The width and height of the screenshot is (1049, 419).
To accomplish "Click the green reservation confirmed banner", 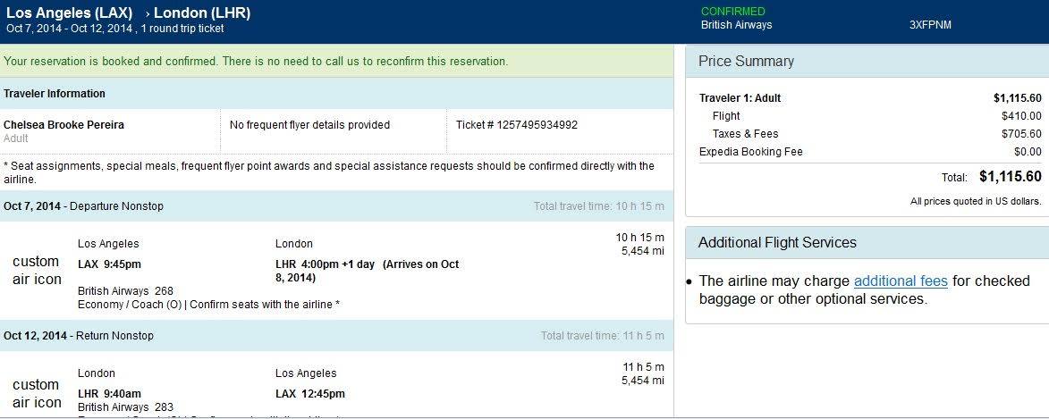I will click(256, 62).
